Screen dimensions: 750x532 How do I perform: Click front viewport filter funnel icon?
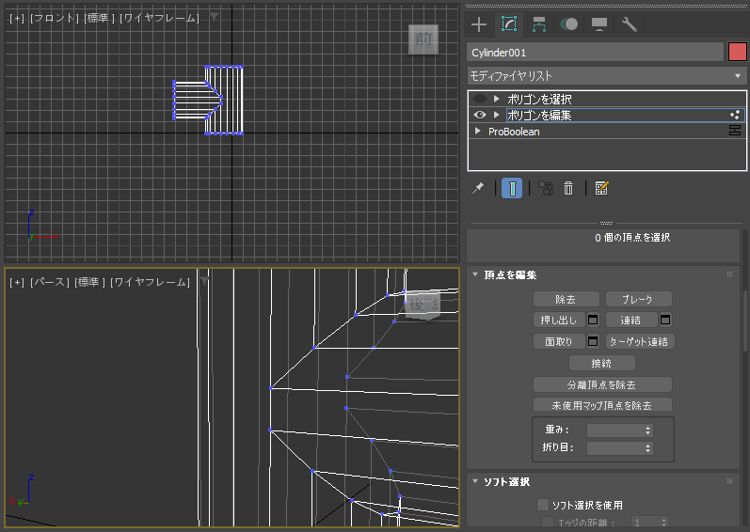215,17
